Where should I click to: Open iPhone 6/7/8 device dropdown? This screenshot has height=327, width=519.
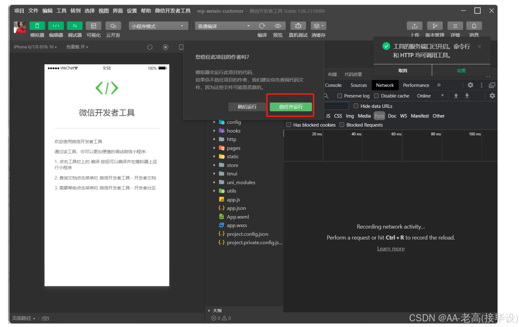click(35, 47)
